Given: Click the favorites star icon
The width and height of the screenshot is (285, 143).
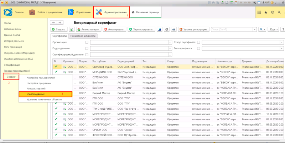Looking at the screenshot, I should tap(266, 12).
